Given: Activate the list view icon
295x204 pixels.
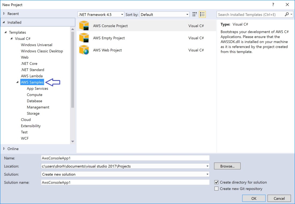Looking at the screenshot, I should coord(202,14).
